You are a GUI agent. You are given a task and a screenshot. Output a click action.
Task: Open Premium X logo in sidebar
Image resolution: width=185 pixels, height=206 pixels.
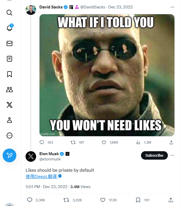coord(9,105)
